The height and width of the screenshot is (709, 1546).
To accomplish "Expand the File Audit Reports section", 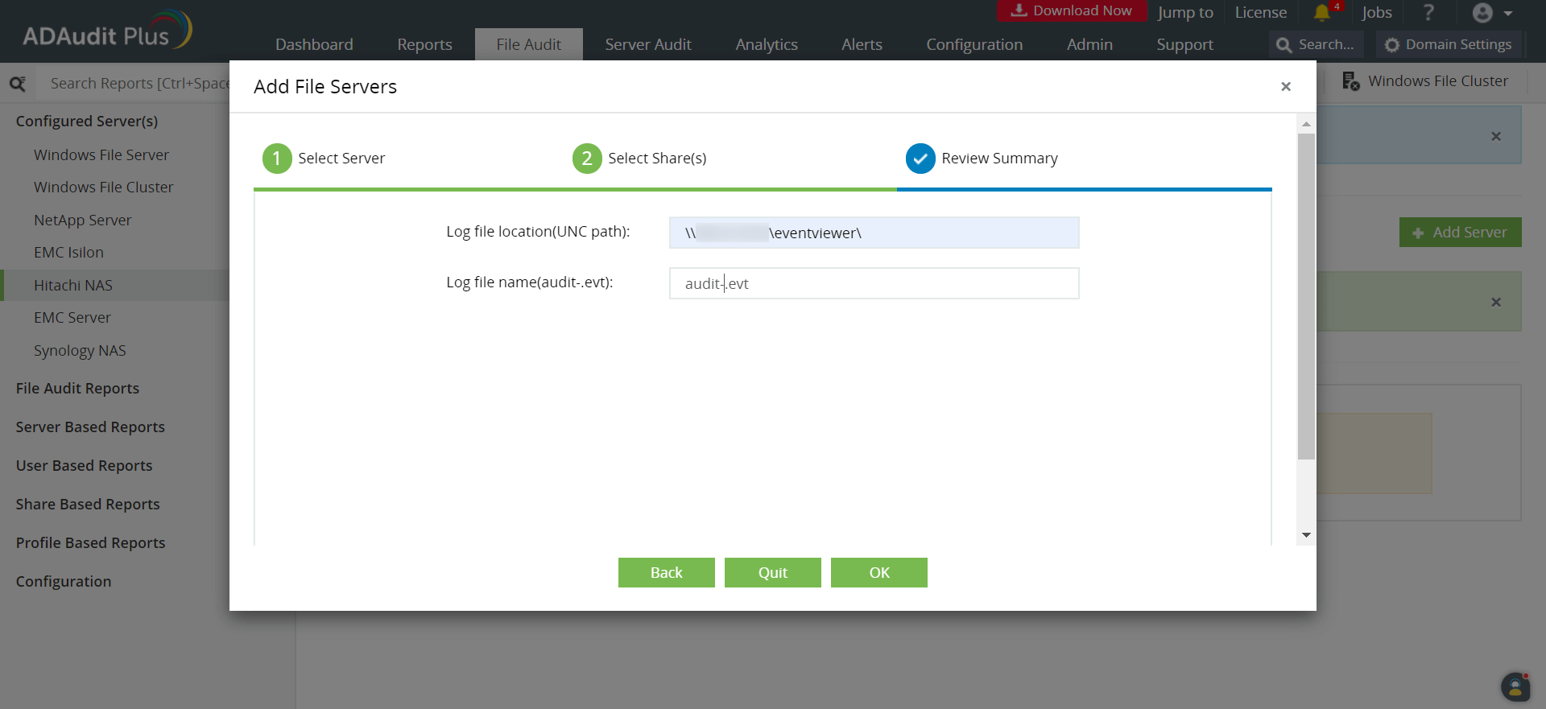I will pyautogui.click(x=77, y=389).
